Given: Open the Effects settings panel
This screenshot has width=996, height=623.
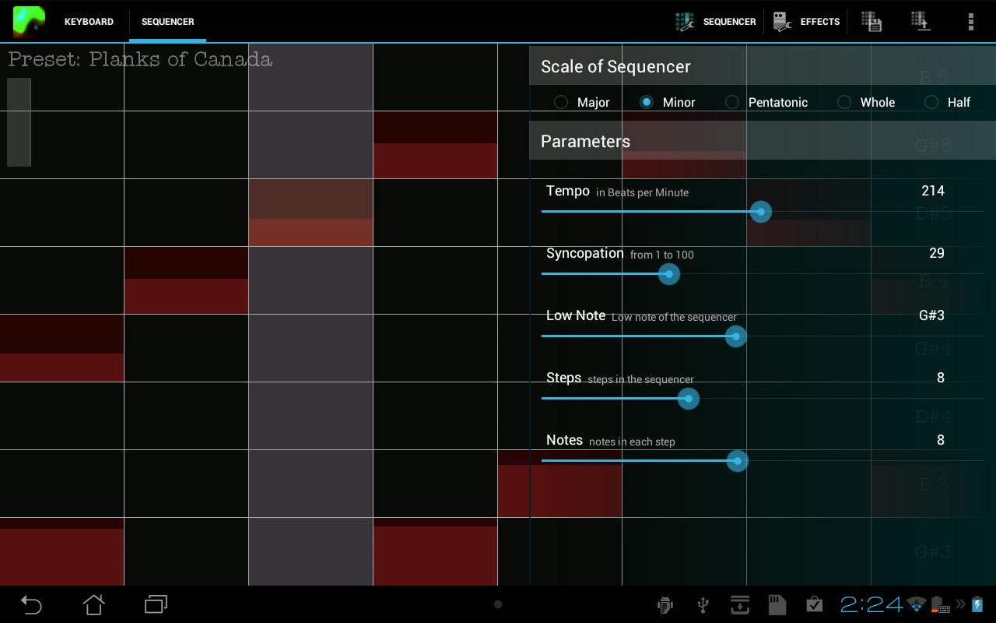Looking at the screenshot, I should coord(806,21).
